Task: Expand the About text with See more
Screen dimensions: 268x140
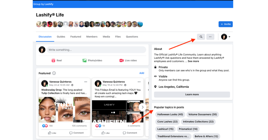Action: coord(193,61)
